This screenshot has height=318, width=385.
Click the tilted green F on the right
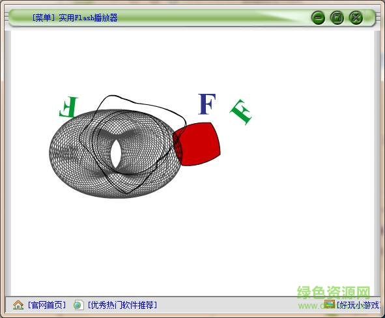click(241, 111)
